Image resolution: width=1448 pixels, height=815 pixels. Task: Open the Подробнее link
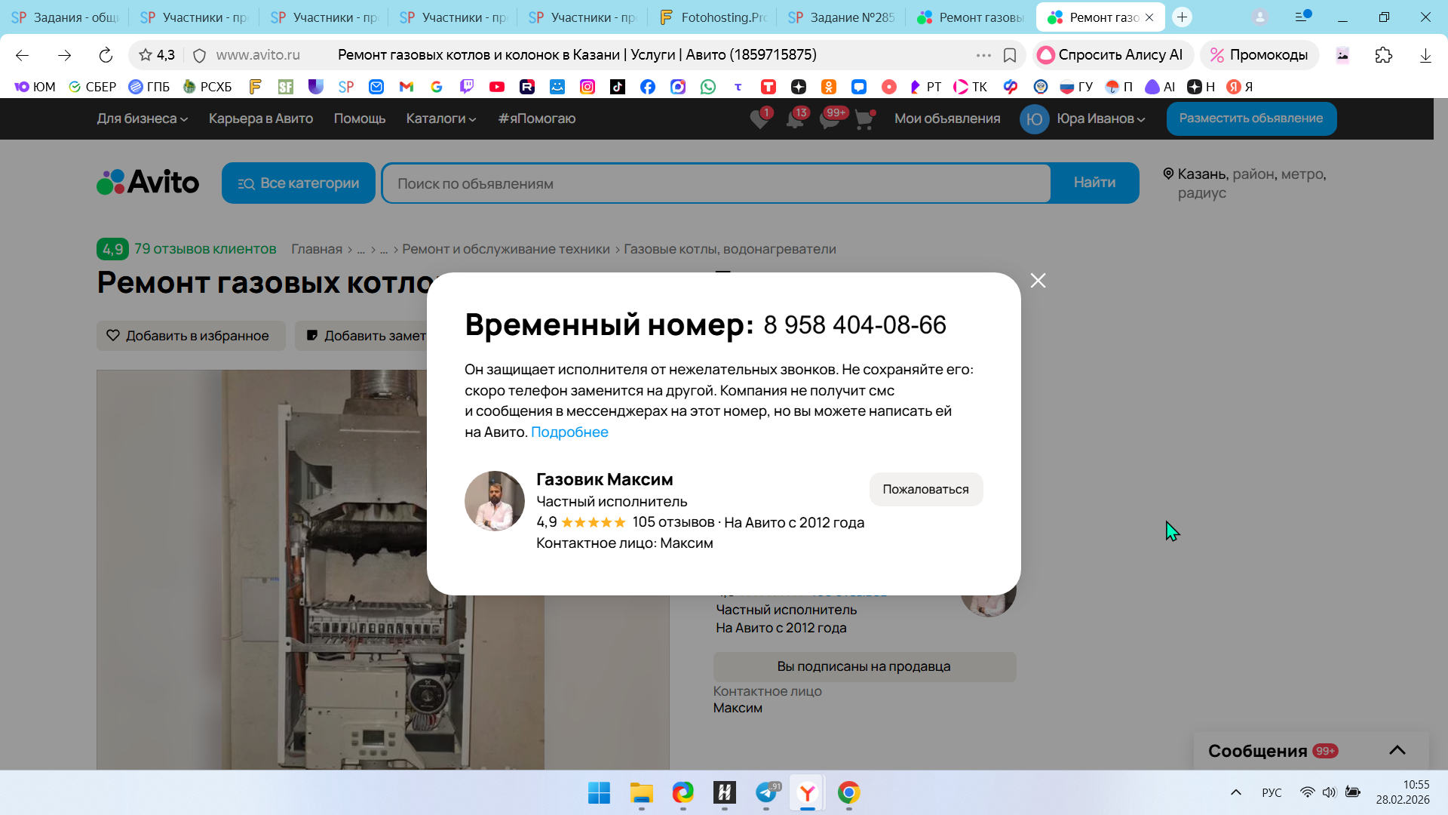tap(569, 432)
